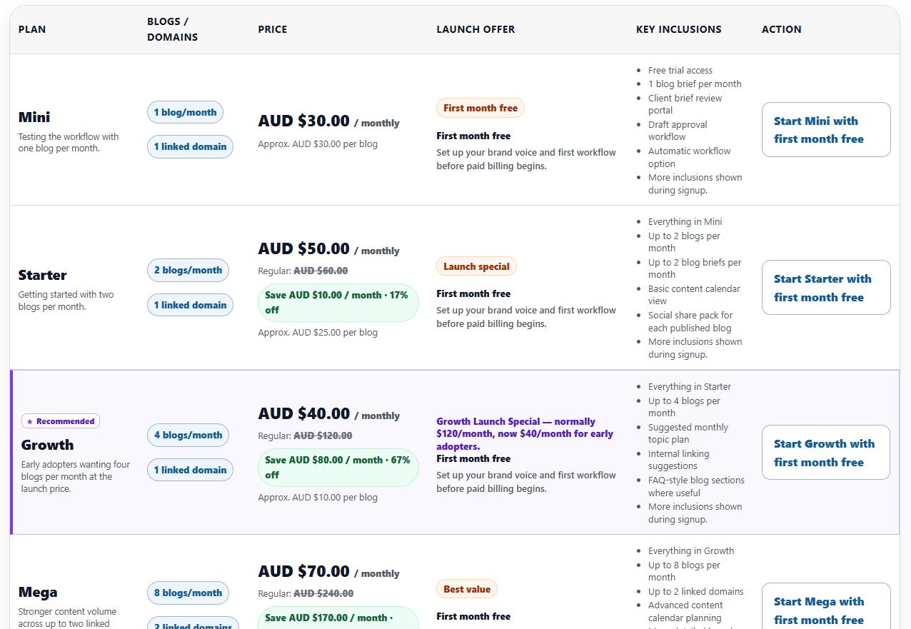Choose Start Growth with first month free

tap(826, 453)
